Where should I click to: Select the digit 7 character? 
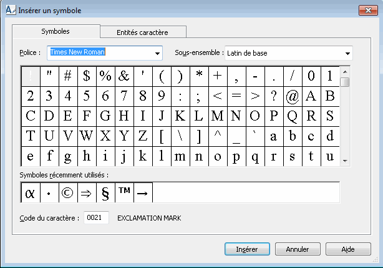pos(124,96)
